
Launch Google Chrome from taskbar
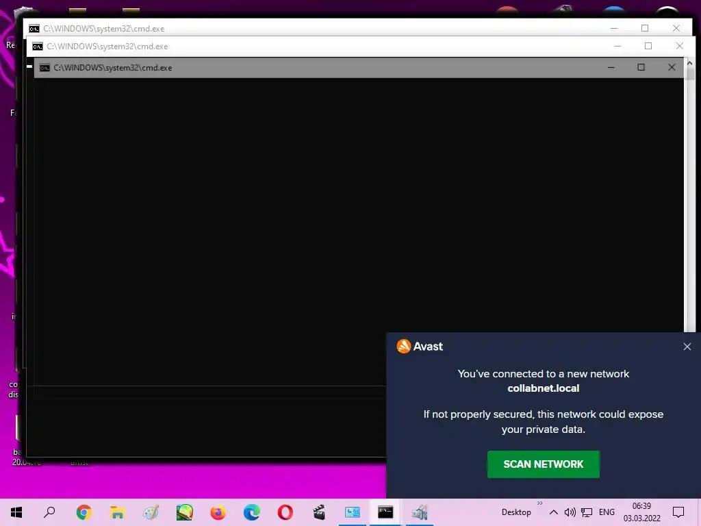point(84,512)
